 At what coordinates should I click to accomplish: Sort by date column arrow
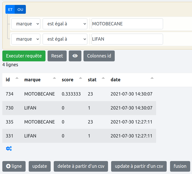point(152,78)
